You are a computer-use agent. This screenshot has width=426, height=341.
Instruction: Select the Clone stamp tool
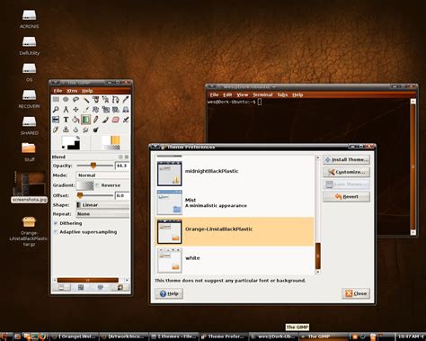coord(66,130)
